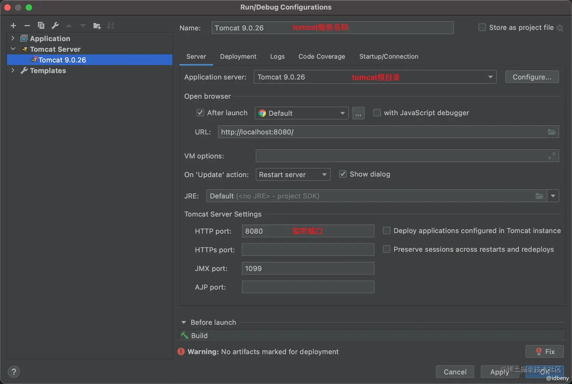
Task: Click the Chrome icon in browser dropdown
Action: pos(262,113)
